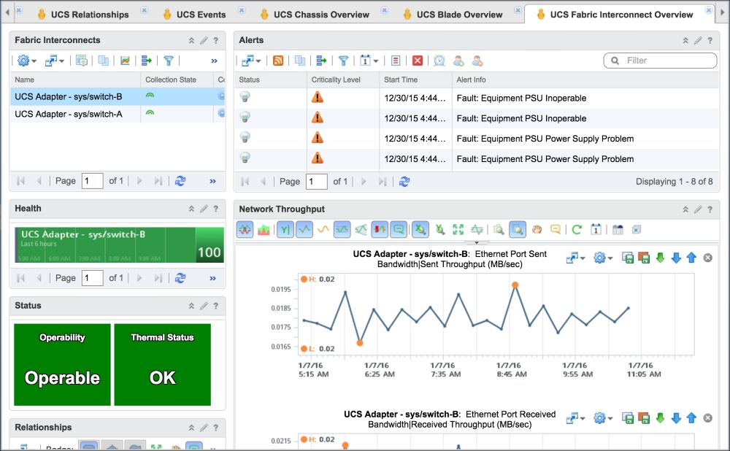Open Alerts dashboard navigation dropdown
The width and height of the screenshot is (730, 451).
251,61
